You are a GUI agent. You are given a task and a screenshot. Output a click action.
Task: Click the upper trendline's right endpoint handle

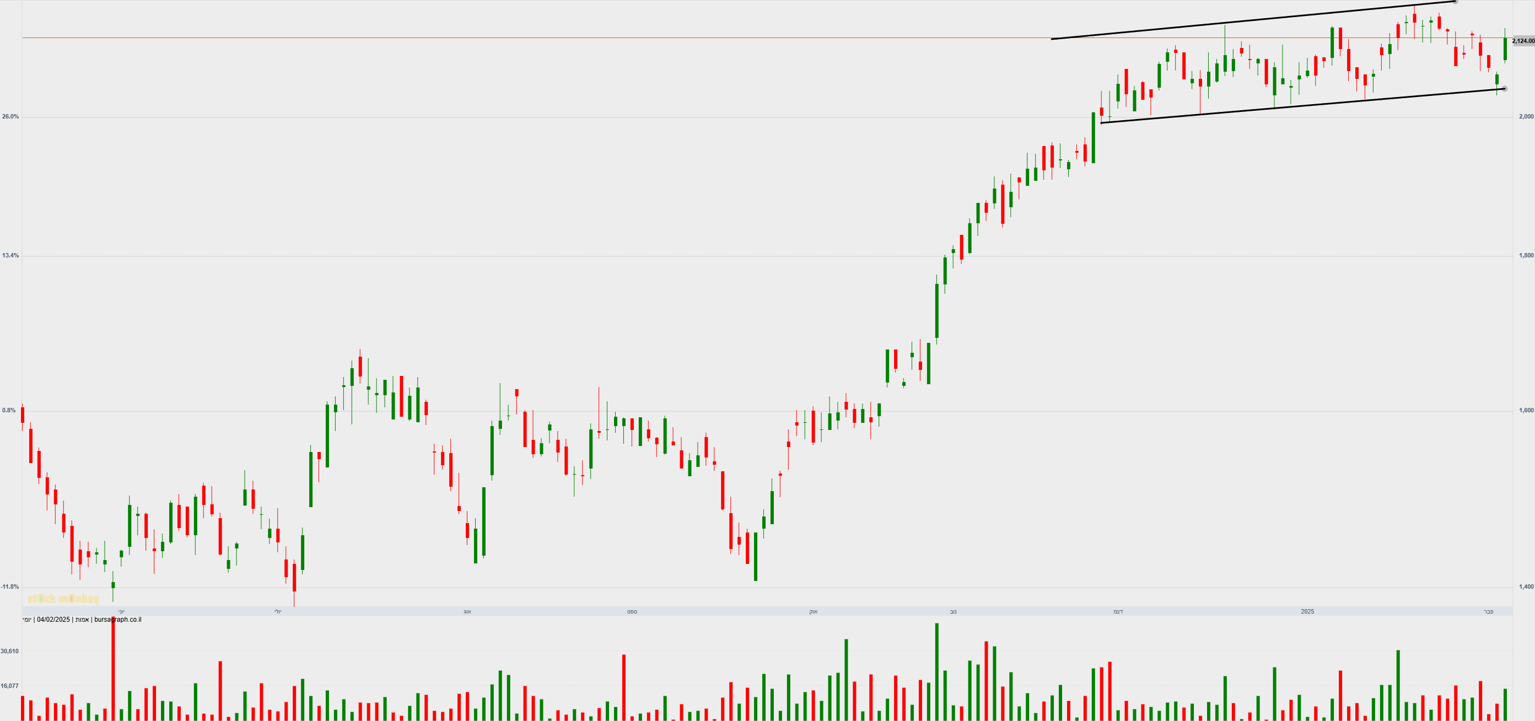(x=1455, y=2)
